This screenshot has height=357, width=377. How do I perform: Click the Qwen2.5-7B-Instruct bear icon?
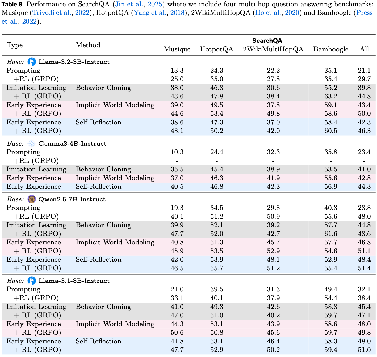32,199
